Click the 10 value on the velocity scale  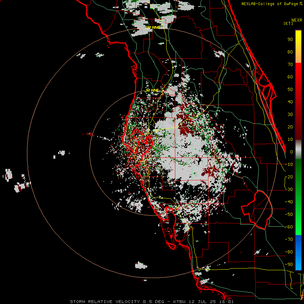[290, 140]
